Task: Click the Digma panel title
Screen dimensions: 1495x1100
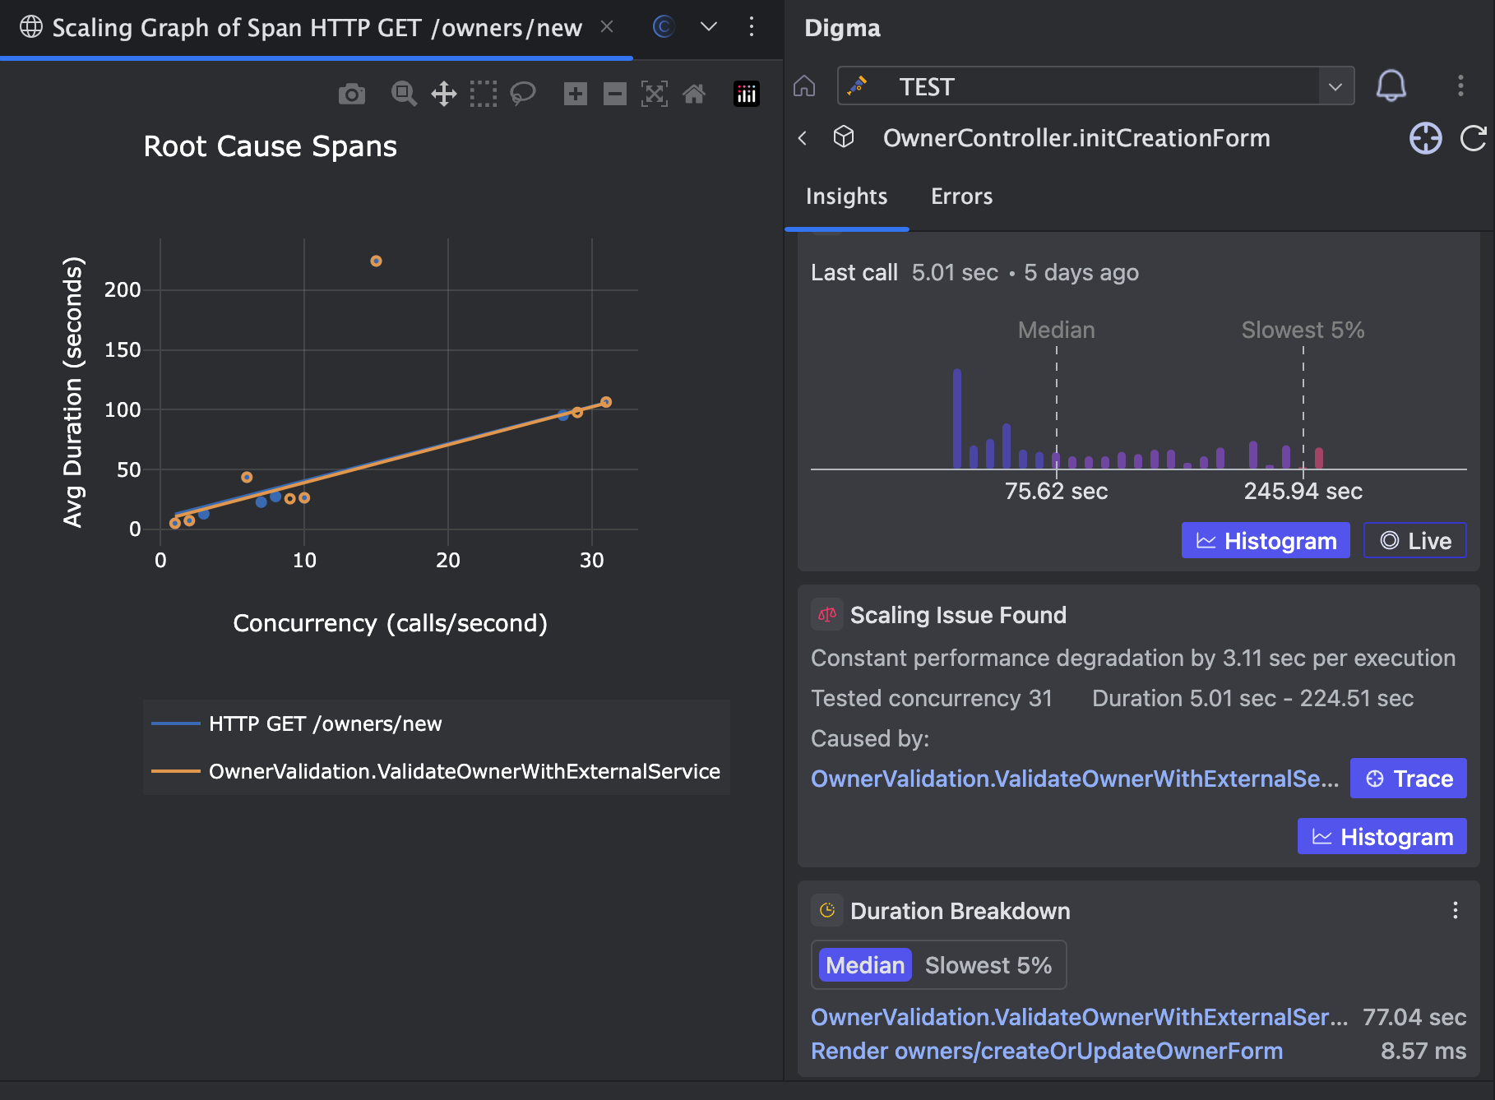Action: (x=842, y=28)
